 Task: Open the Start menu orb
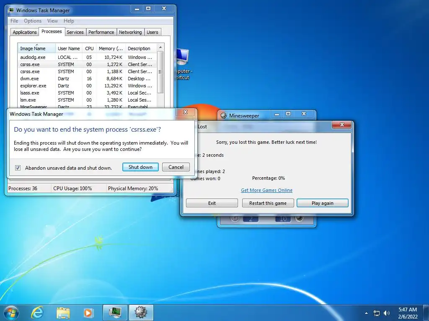click(x=11, y=313)
